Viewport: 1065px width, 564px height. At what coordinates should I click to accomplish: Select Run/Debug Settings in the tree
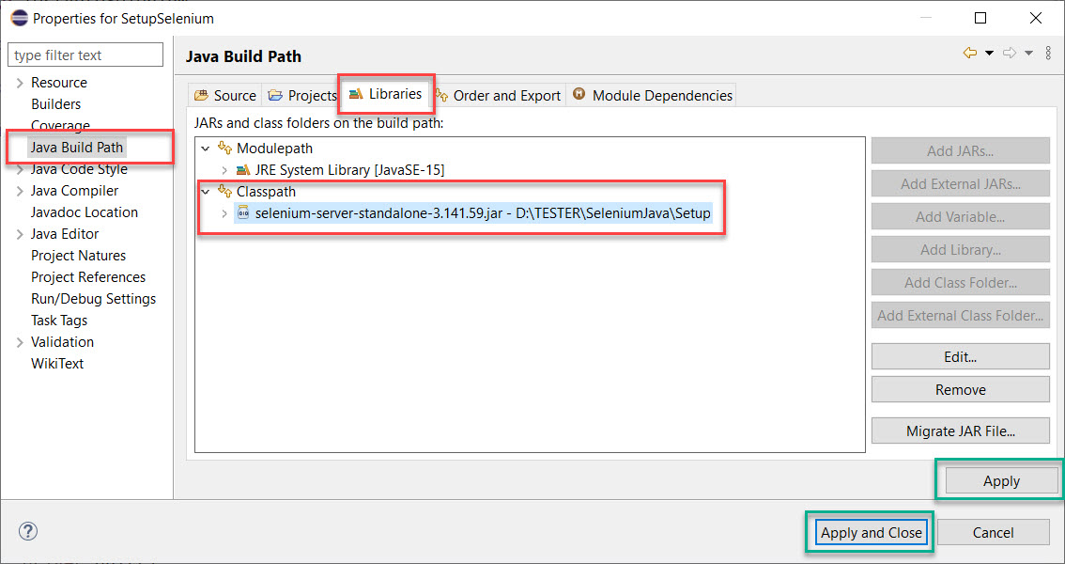(x=93, y=299)
